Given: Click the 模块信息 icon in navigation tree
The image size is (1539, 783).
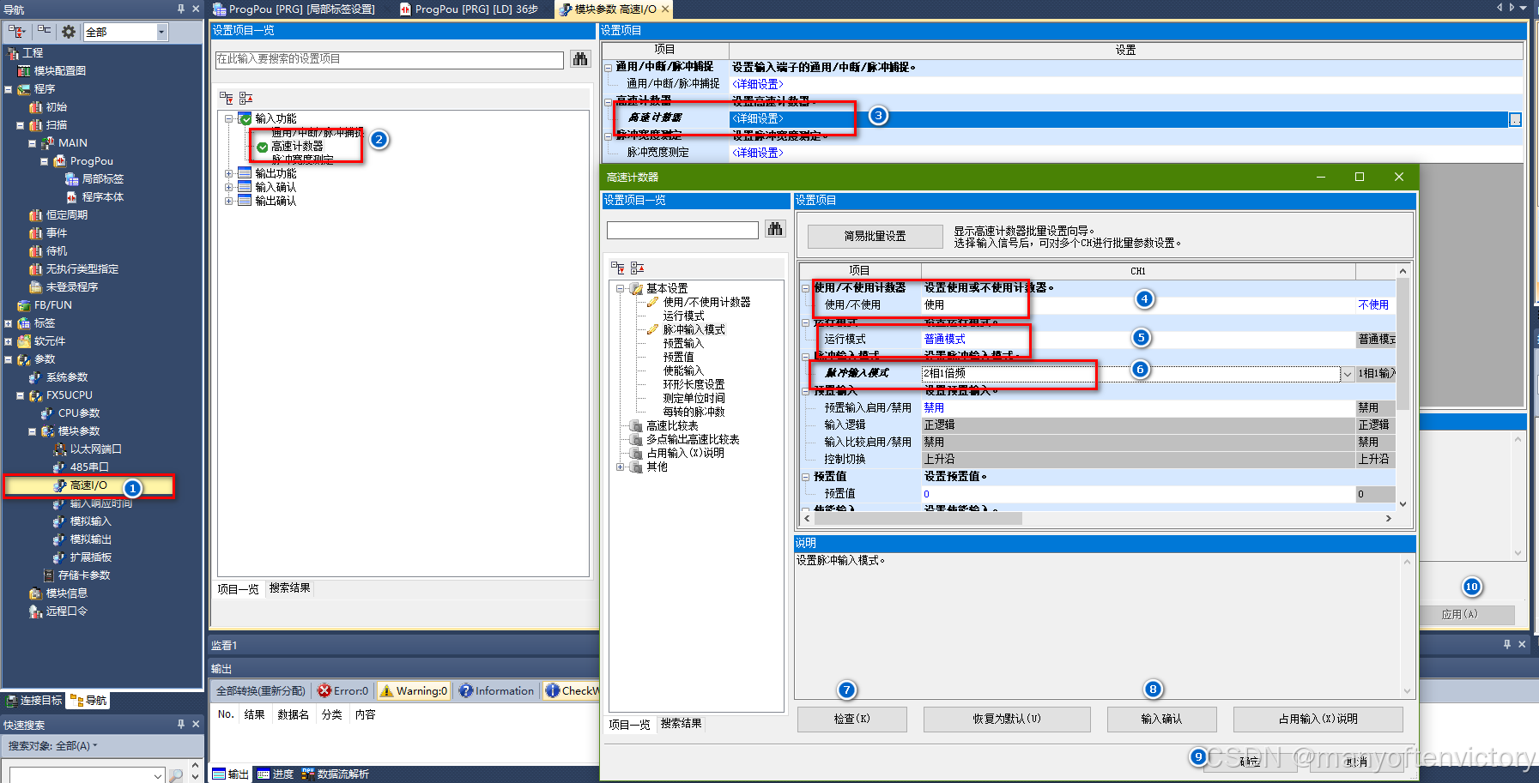Looking at the screenshot, I should coord(35,593).
